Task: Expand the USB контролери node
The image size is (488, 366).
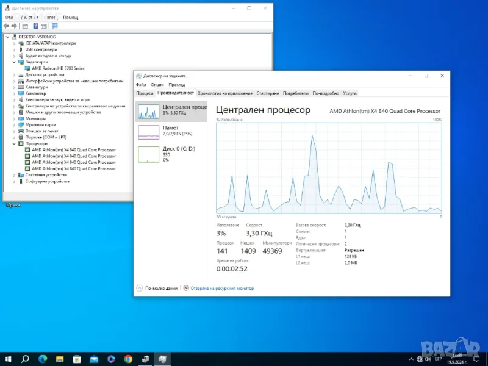Action: click(15, 49)
